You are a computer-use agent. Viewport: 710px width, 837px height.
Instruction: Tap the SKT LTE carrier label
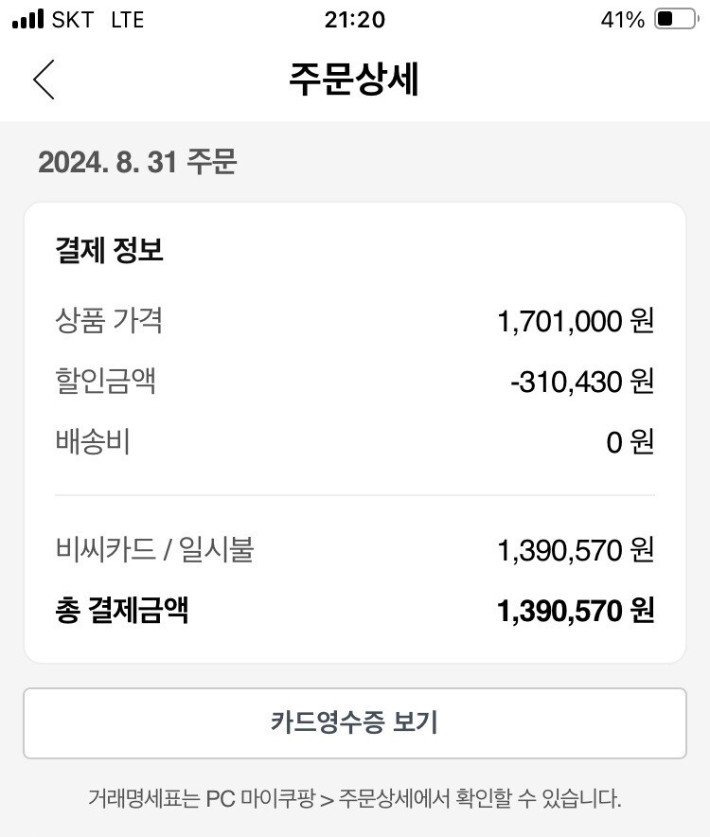98,20
